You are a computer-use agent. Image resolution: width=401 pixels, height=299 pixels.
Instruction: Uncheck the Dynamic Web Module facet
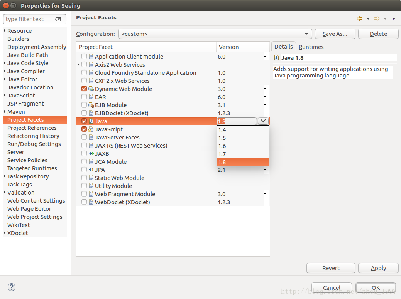(84, 89)
